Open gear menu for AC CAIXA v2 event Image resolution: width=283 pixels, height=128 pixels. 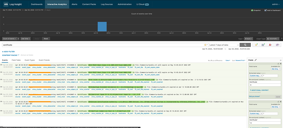(x=1, y=79)
